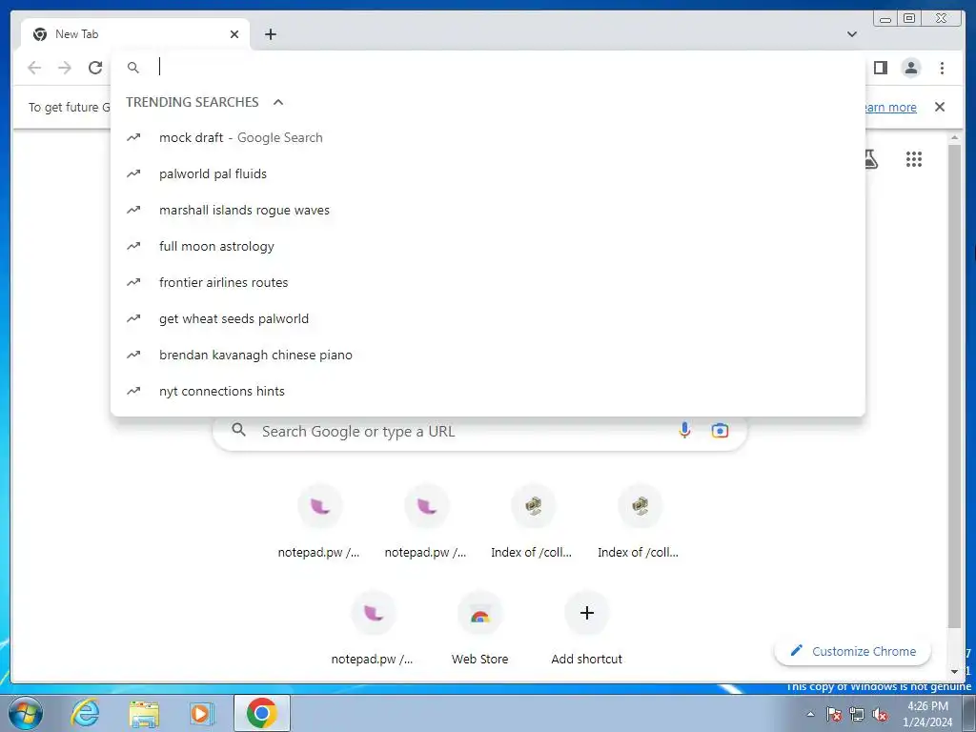Collapse the Trending Searches section
The height and width of the screenshot is (732, 976).
[278, 102]
